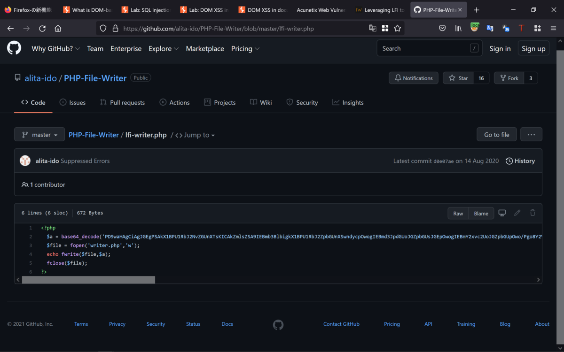Viewport: 564px width, 352px height.
Task: Open the PHP-File-Writer repository title link
Action: coord(95,78)
